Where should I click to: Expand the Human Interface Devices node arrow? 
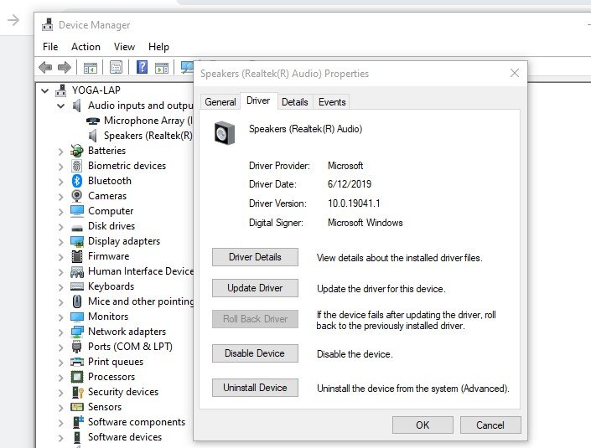pyautogui.click(x=60, y=272)
